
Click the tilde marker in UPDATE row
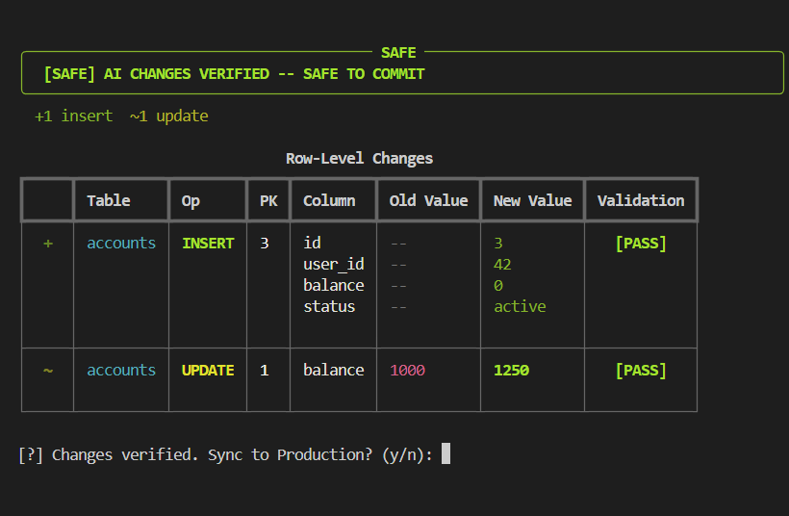pos(48,371)
